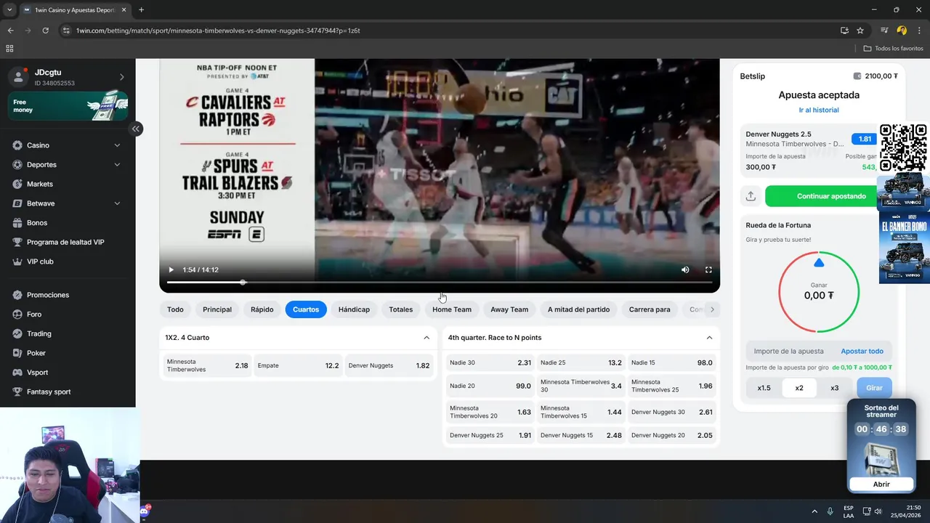Viewport: 930px width, 523px height.
Task: Open Chrome apps grid icon
Action: 9,49
